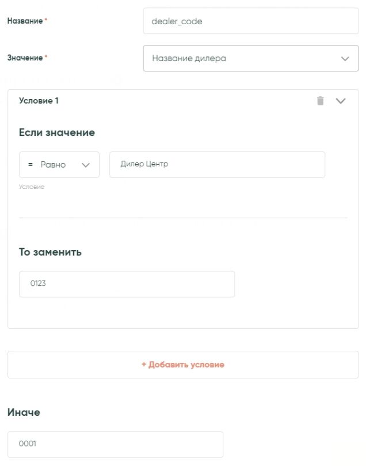This screenshot has height=466, width=366.
Task: Click the 0123 replacement value field
Action: [127, 284]
